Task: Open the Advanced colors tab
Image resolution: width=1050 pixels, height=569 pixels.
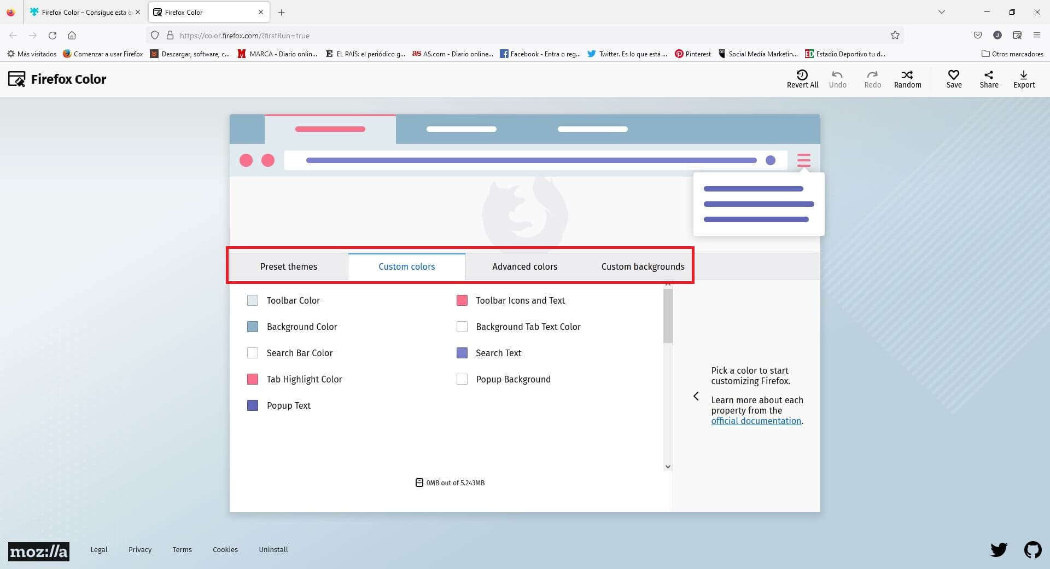Action: point(524,266)
